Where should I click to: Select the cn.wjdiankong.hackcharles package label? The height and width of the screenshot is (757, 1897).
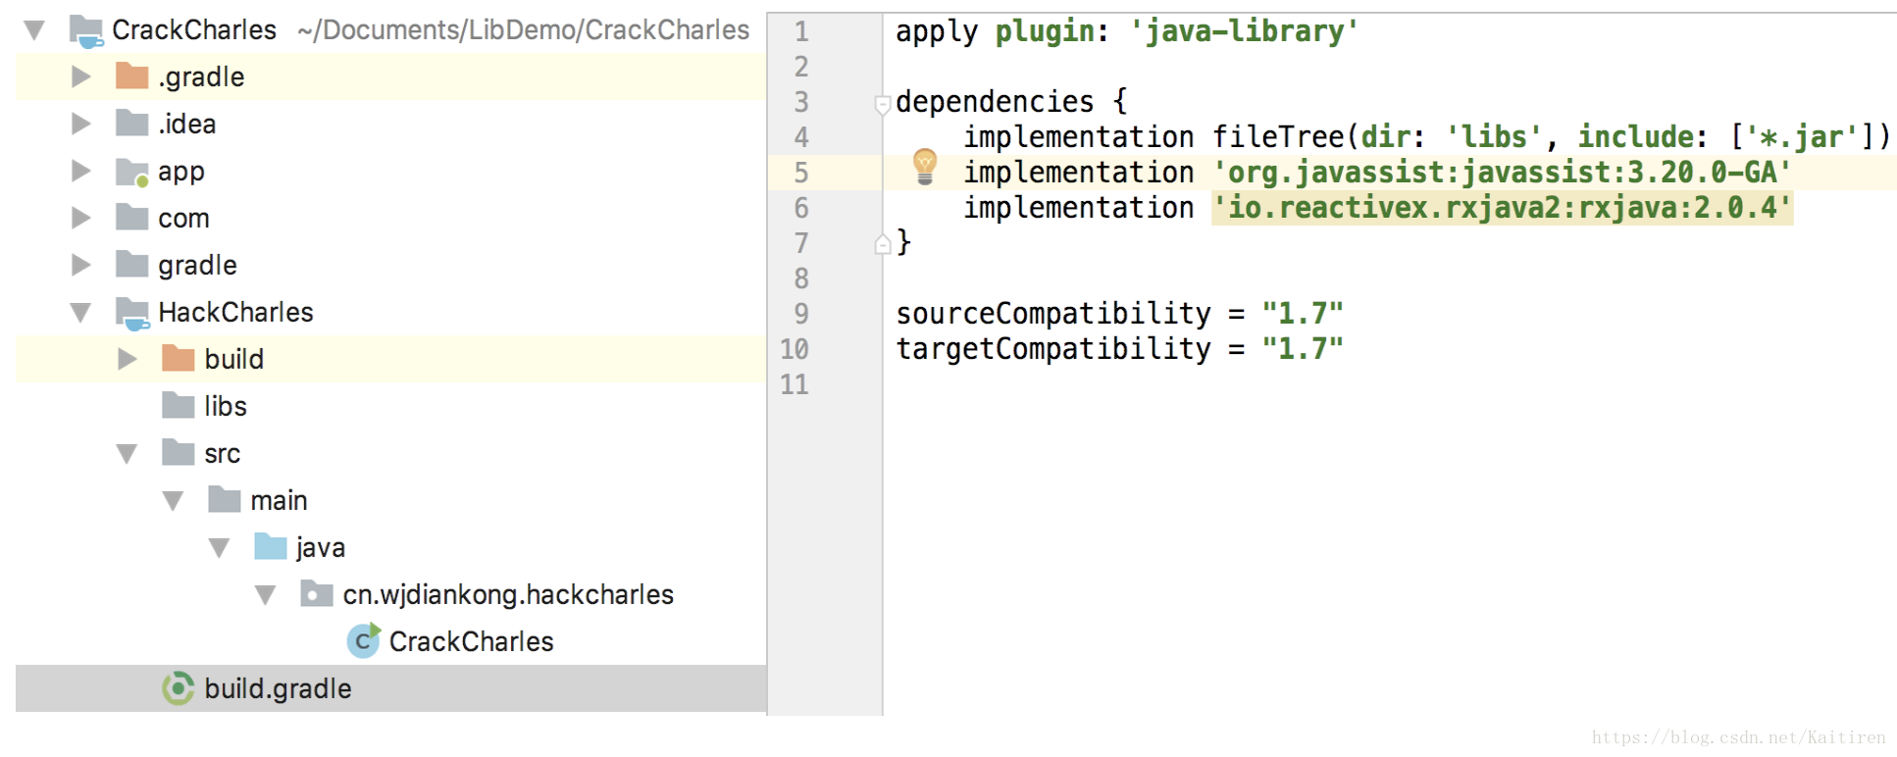[x=508, y=594]
